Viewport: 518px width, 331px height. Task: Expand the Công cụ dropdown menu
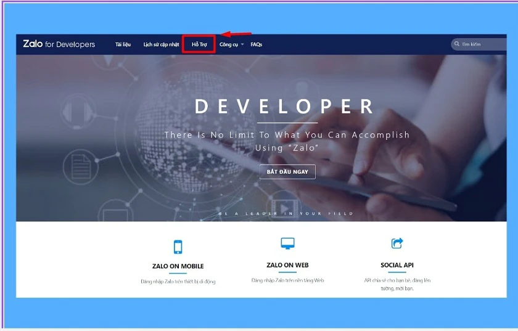click(x=232, y=44)
